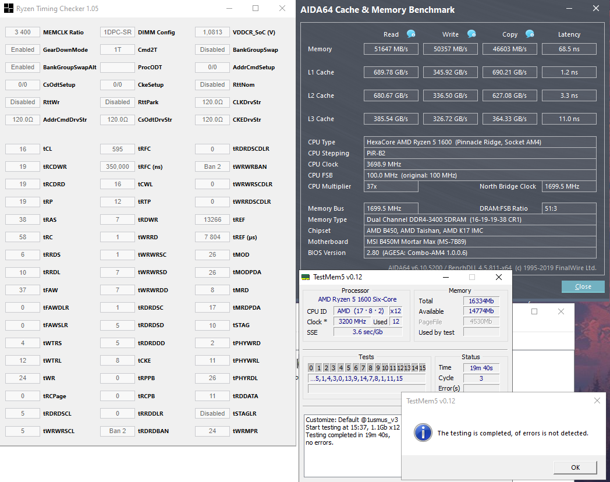Click the empty ProcODT field
Viewport: 610px width, 482px height.
click(x=118, y=68)
